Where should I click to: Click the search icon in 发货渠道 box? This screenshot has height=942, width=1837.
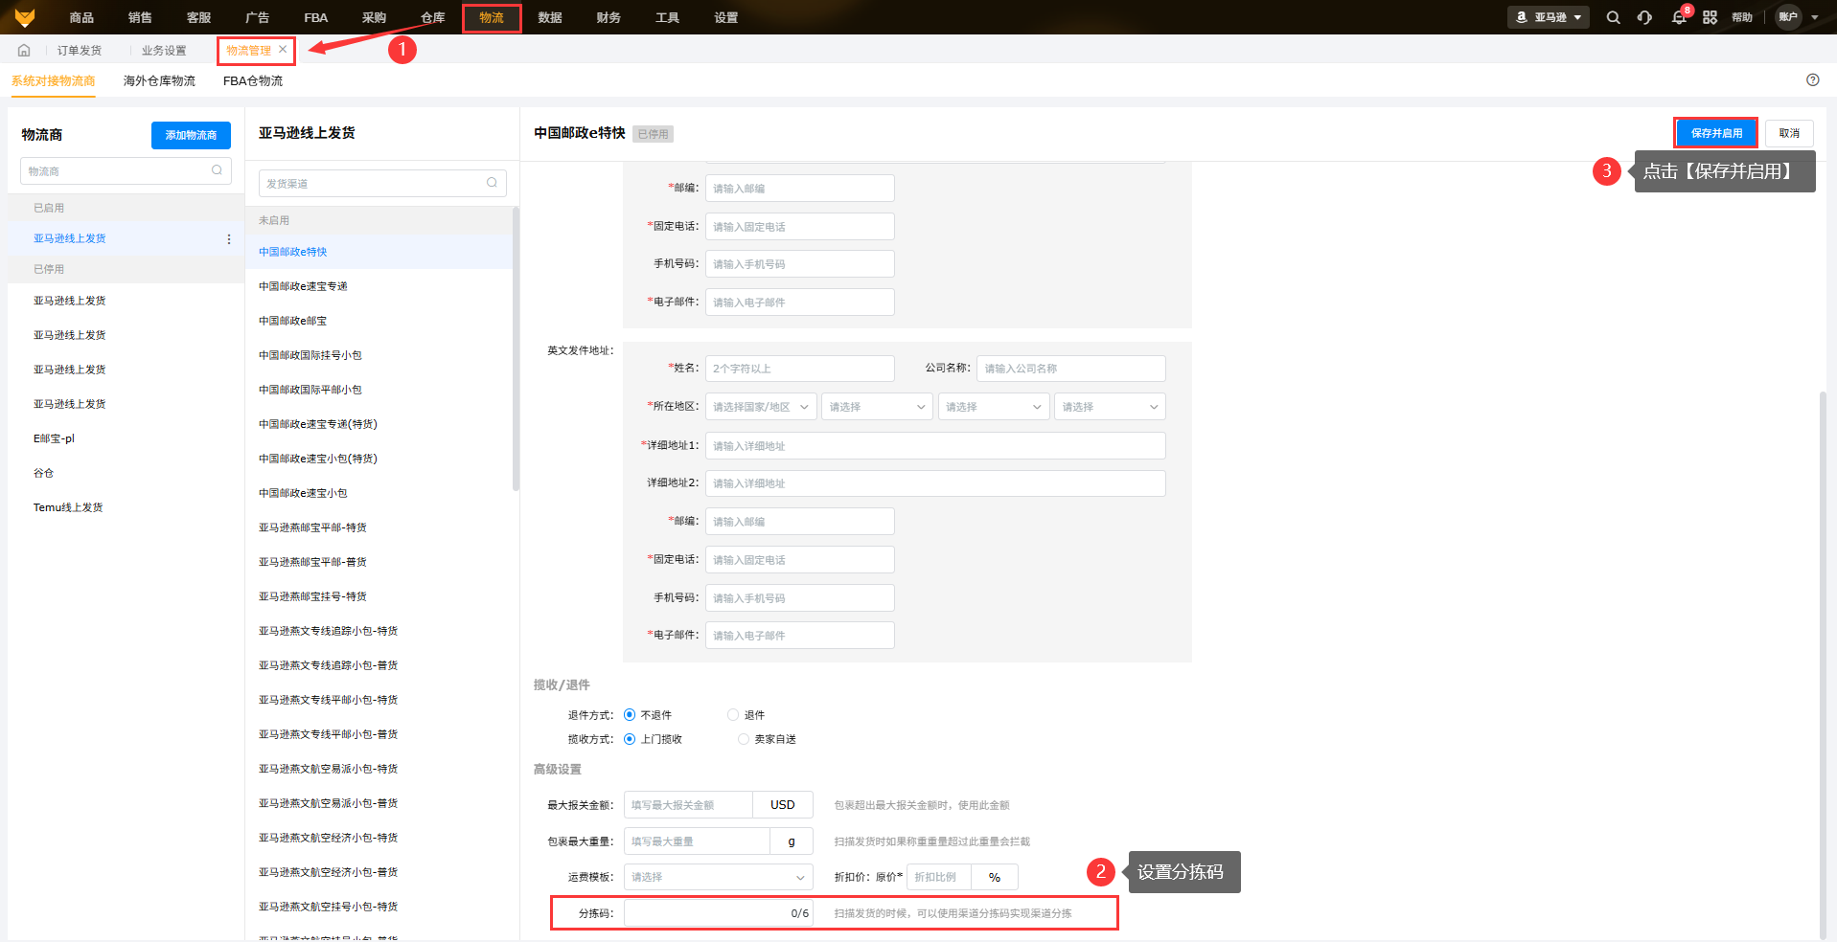point(492,183)
